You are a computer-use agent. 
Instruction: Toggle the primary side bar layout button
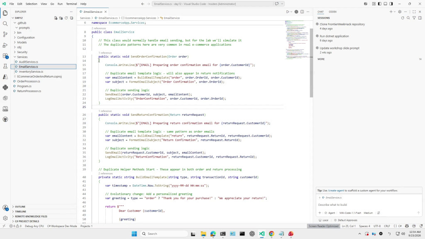(379, 4)
